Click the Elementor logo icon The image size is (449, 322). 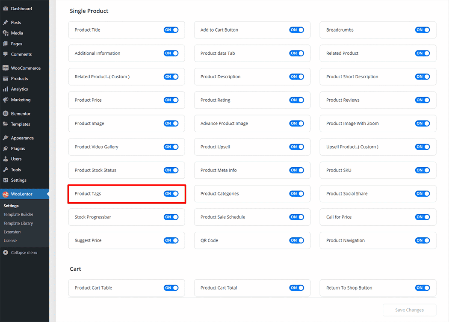click(6, 114)
